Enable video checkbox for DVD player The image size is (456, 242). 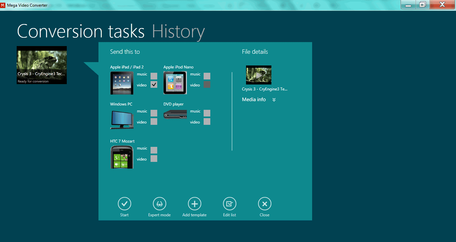tap(207, 122)
